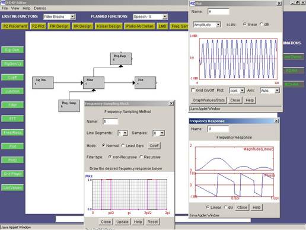The height and width of the screenshot is (230, 306).
Task: Click in the Name field of Frequency Sampling
Action: (110, 122)
